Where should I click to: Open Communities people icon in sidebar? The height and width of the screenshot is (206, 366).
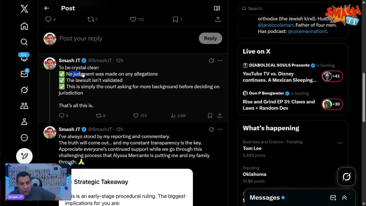click(x=24, y=106)
